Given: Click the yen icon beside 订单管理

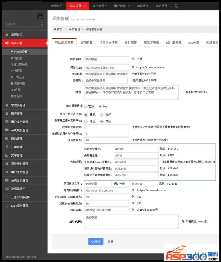Looking at the screenshot, I should pyautogui.click(x=7, y=147).
